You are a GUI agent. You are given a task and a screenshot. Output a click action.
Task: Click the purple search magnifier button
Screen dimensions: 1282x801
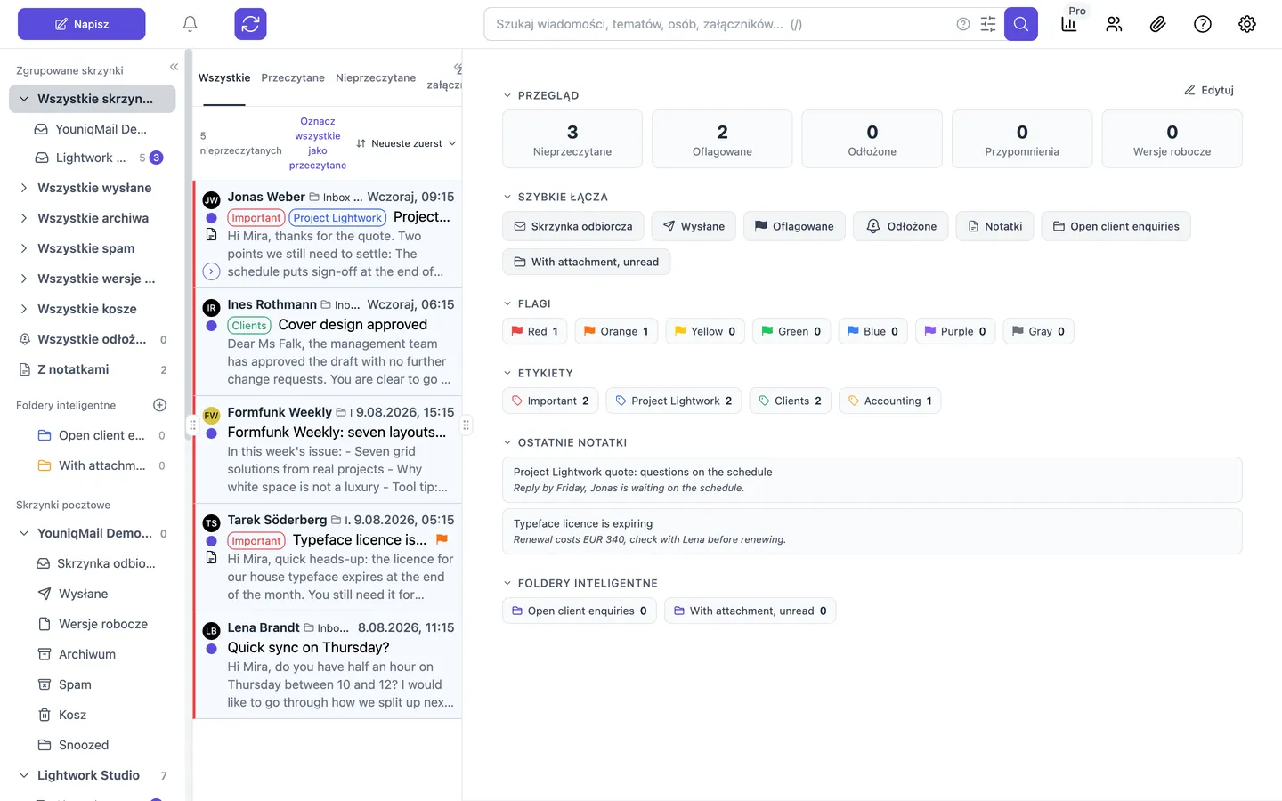[x=1021, y=24]
